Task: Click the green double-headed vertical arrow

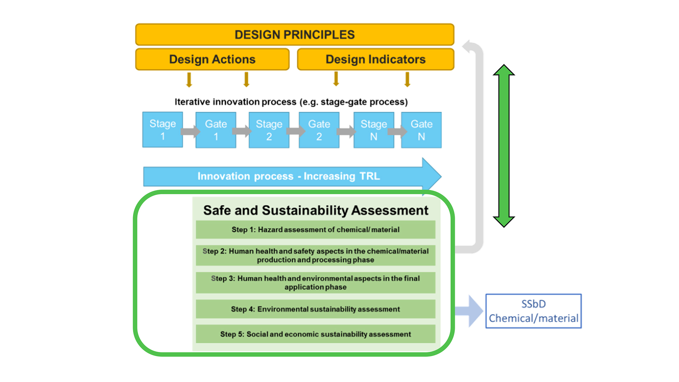Action: click(x=504, y=146)
